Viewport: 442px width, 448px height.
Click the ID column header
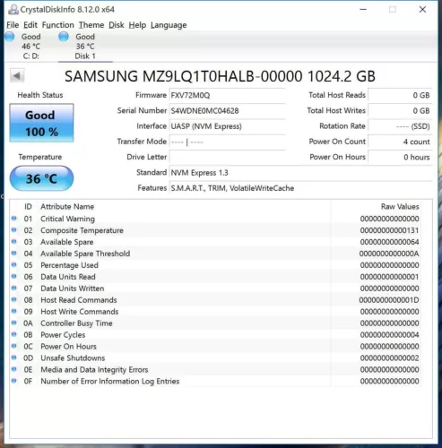coord(28,207)
